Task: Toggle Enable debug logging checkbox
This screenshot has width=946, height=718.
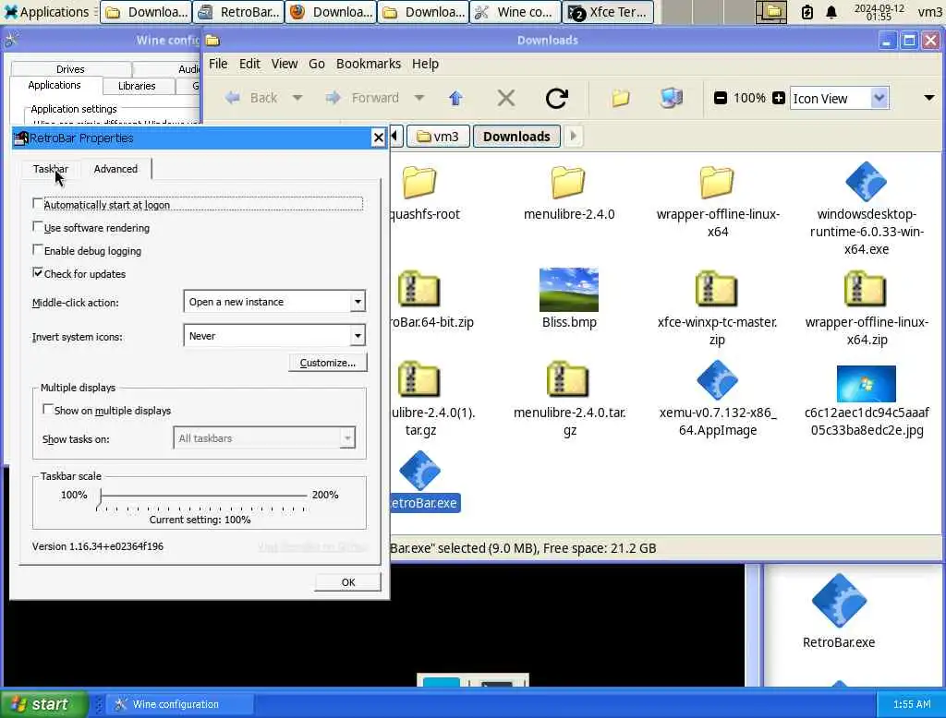Action: click(x=37, y=249)
